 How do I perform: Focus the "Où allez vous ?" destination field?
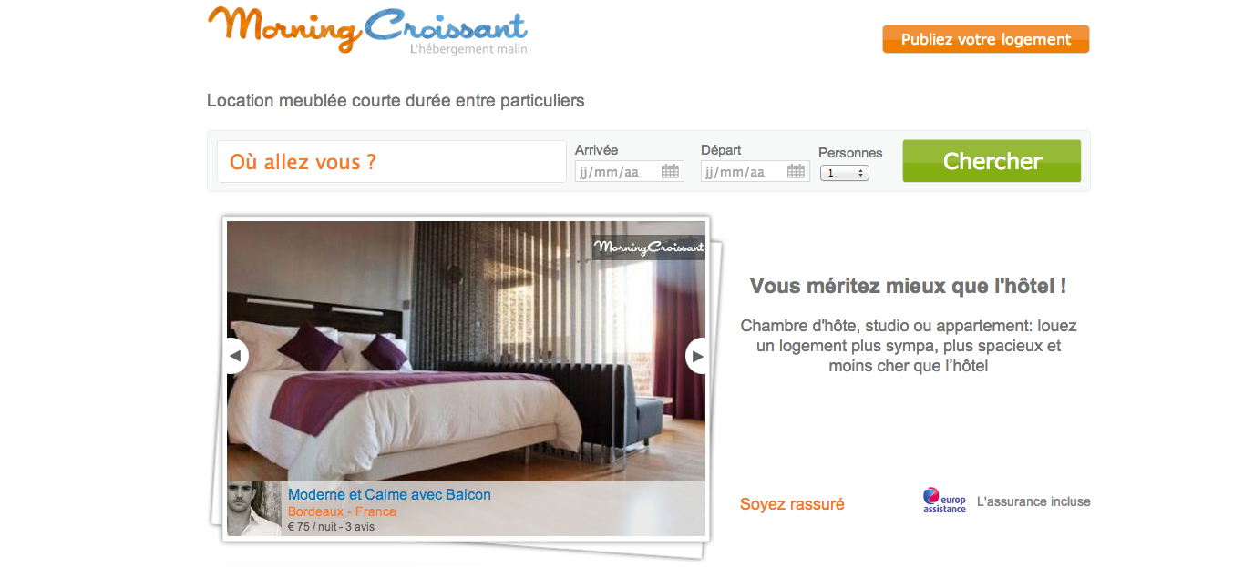(x=392, y=162)
